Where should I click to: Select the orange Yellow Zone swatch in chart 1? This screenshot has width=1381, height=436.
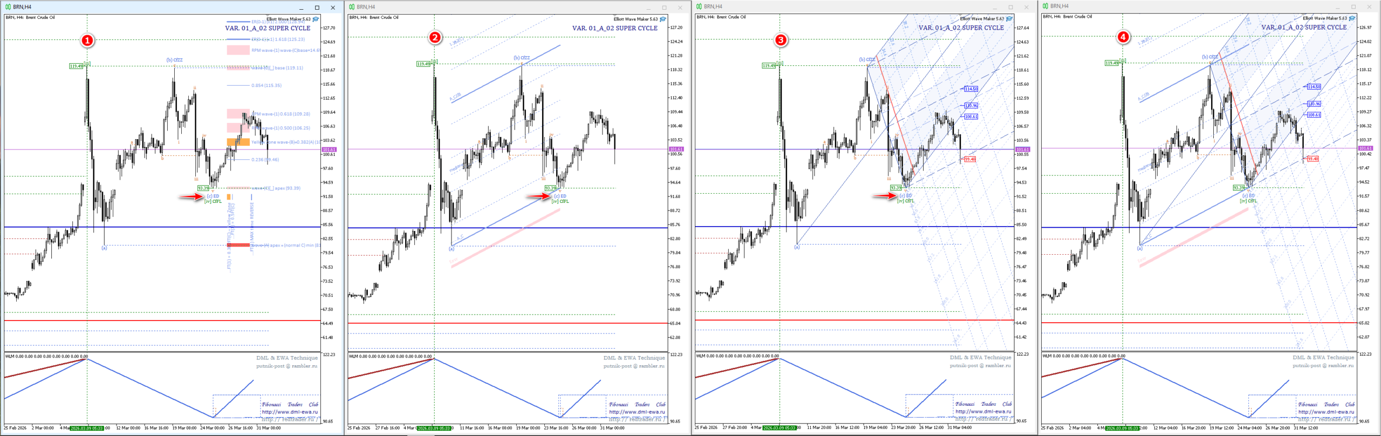click(238, 142)
